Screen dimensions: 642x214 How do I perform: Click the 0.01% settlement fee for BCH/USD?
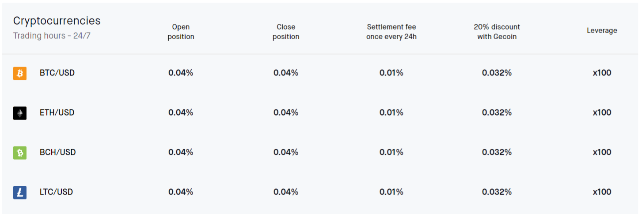coord(391,152)
